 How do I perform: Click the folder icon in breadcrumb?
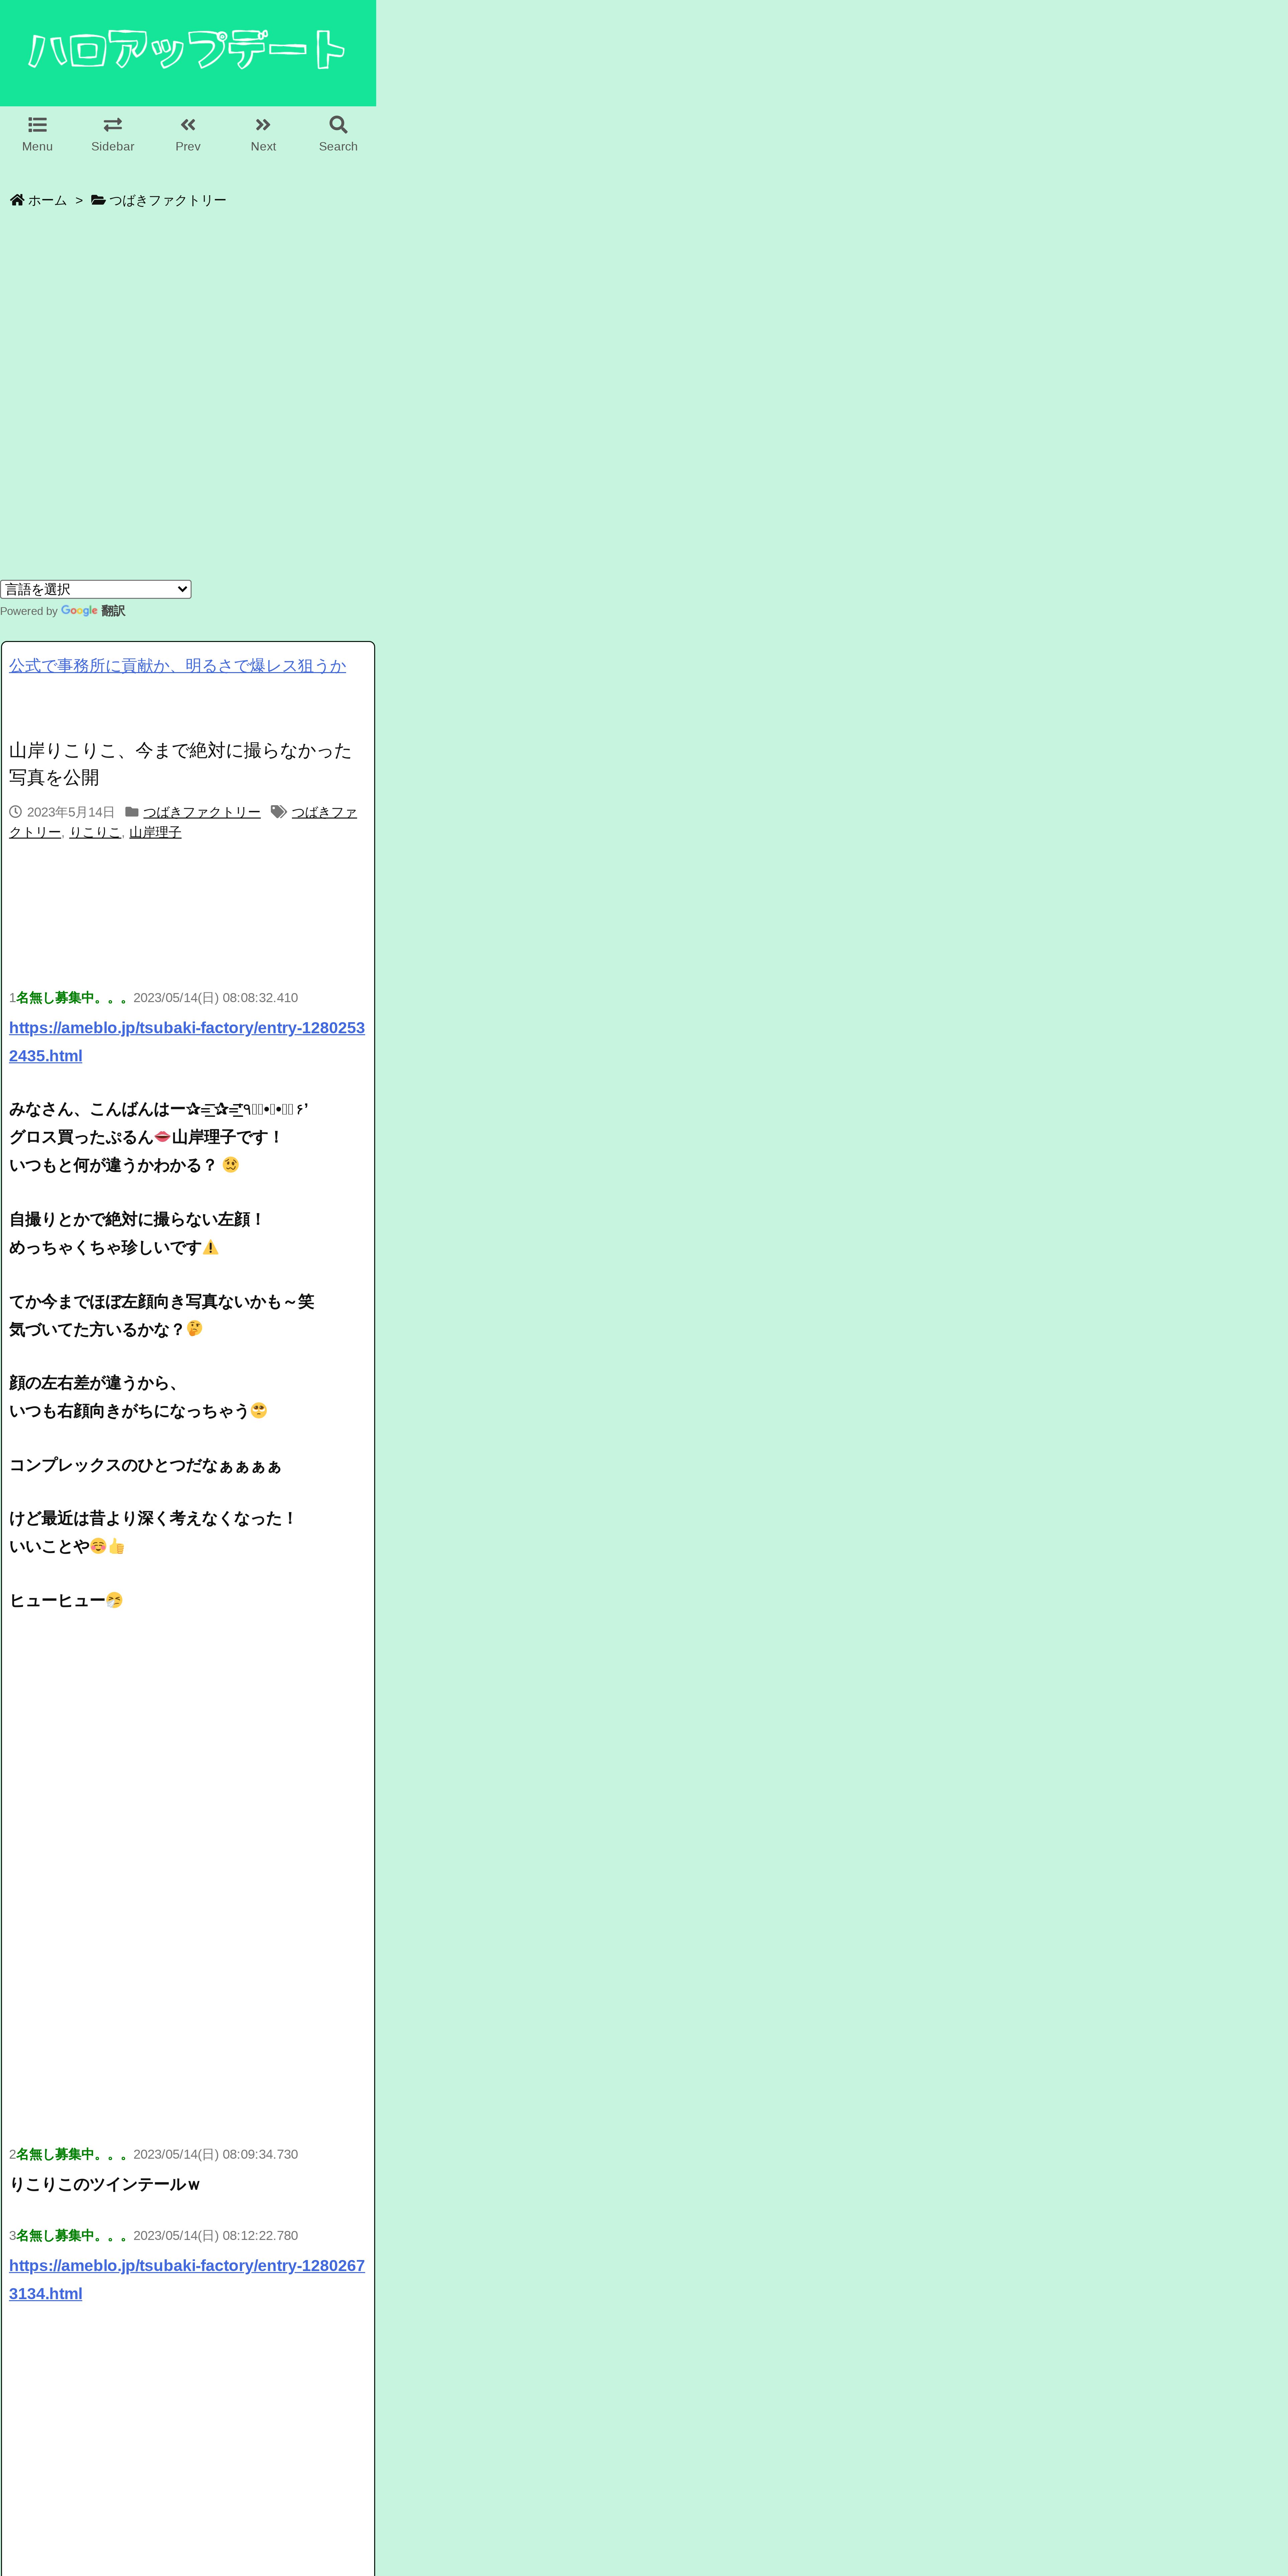pos(98,200)
